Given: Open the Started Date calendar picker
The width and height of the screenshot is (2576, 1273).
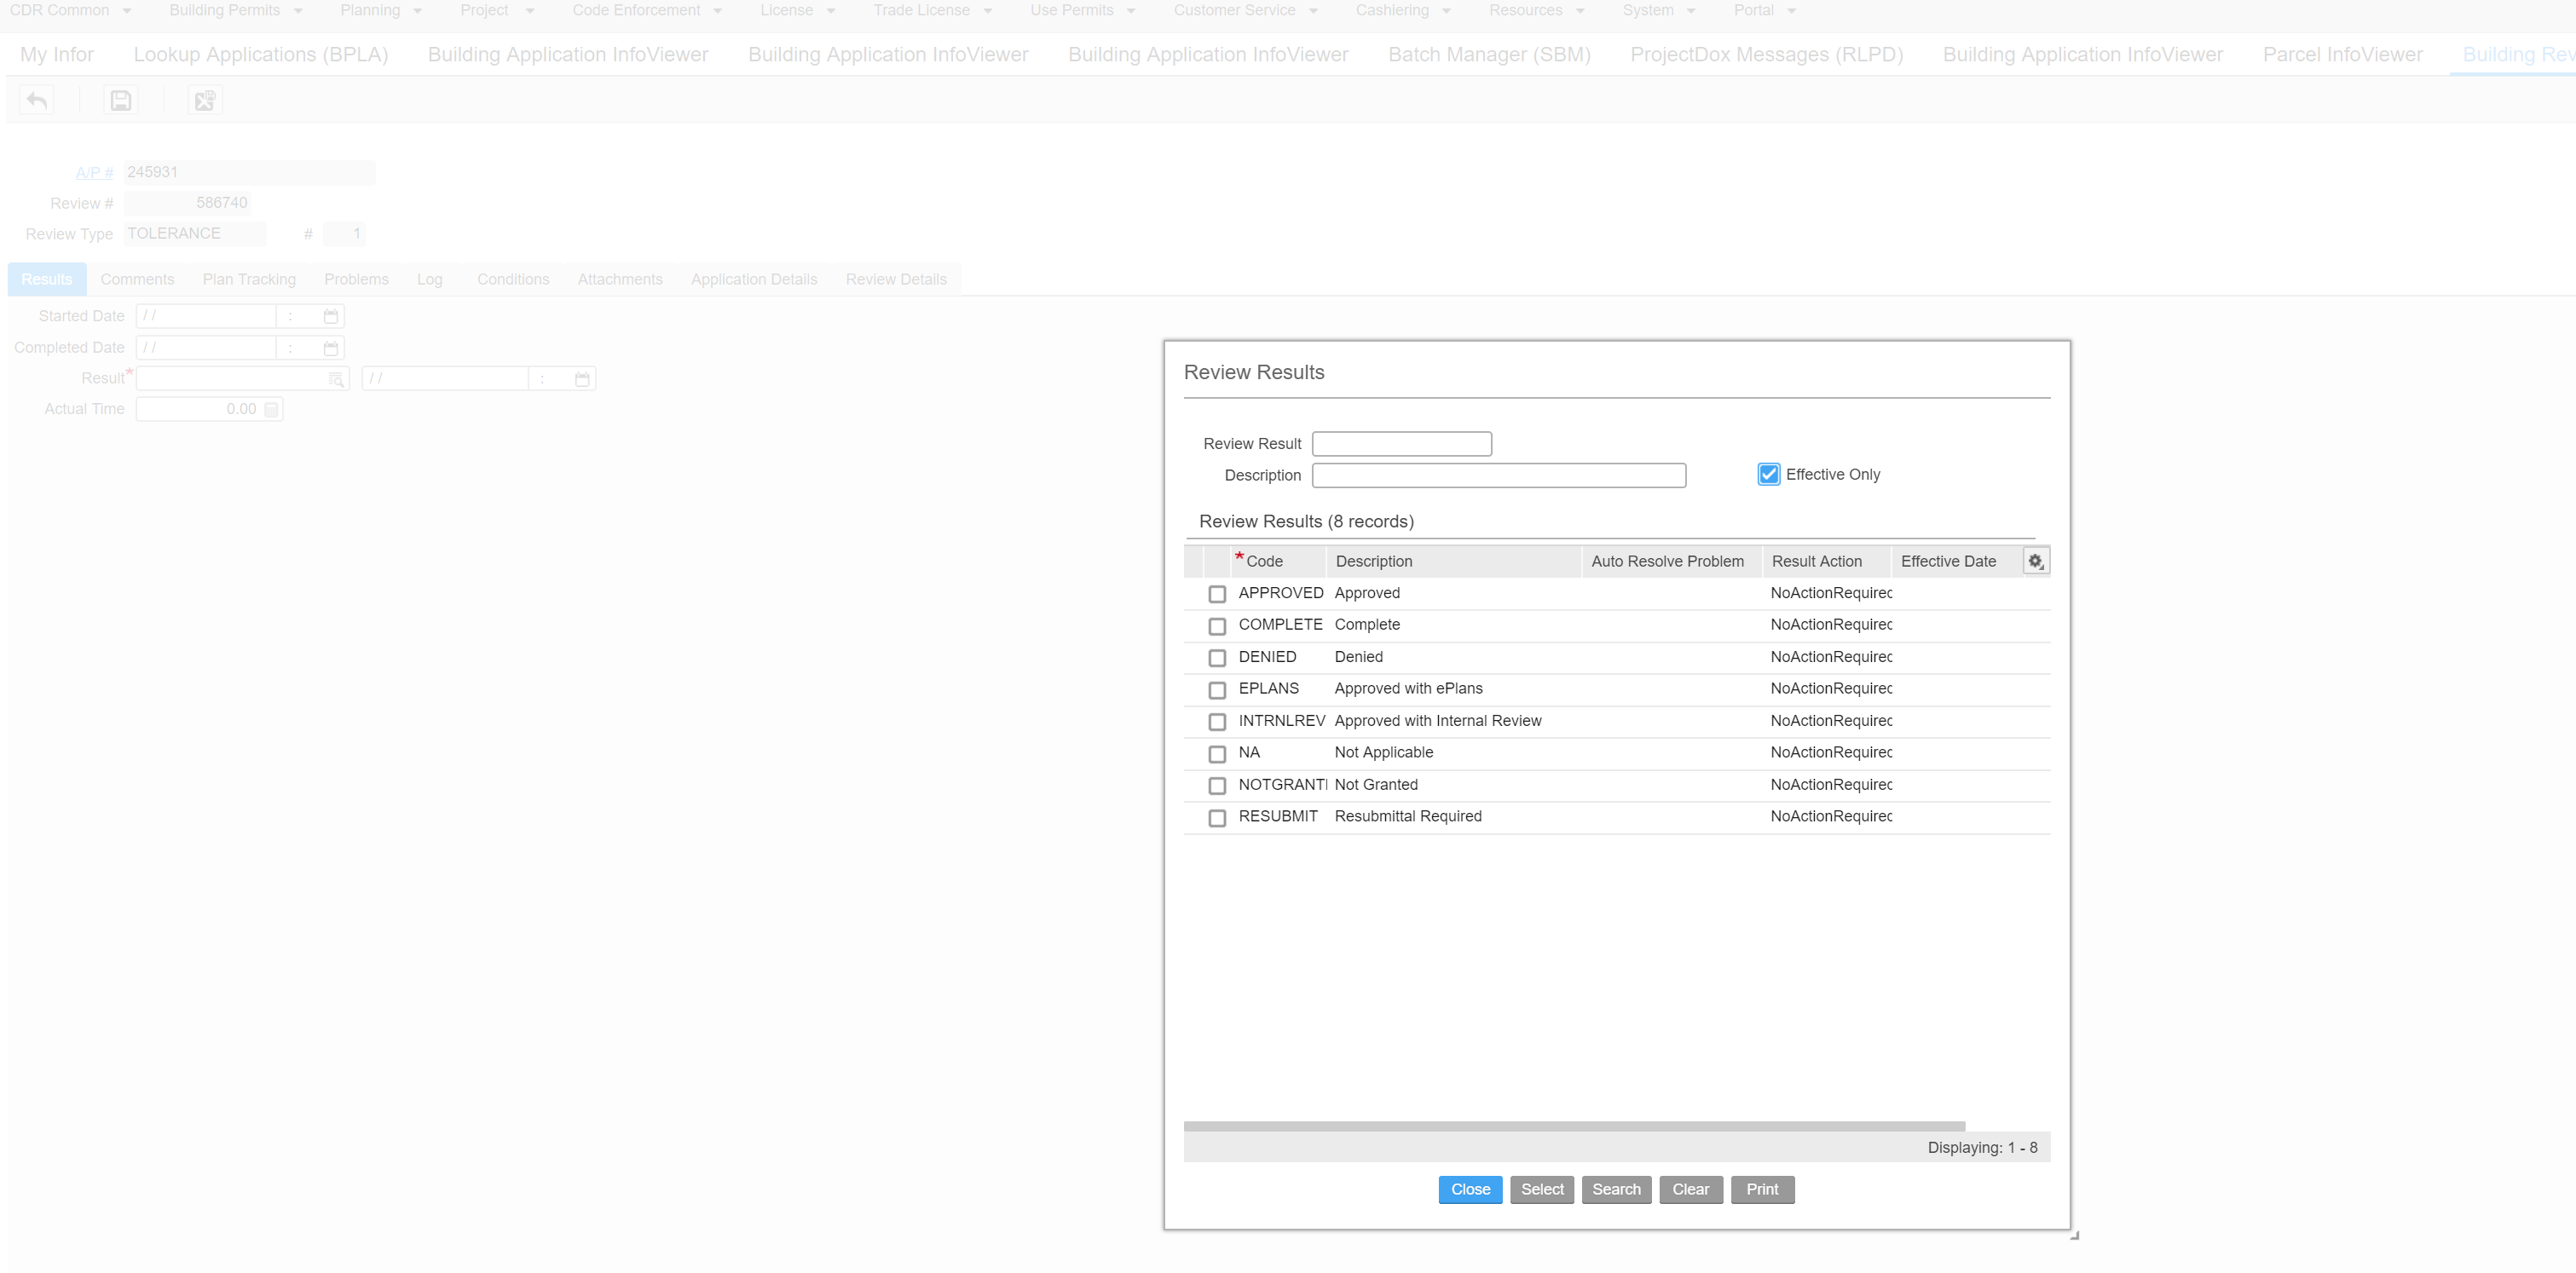Looking at the screenshot, I should point(331,317).
